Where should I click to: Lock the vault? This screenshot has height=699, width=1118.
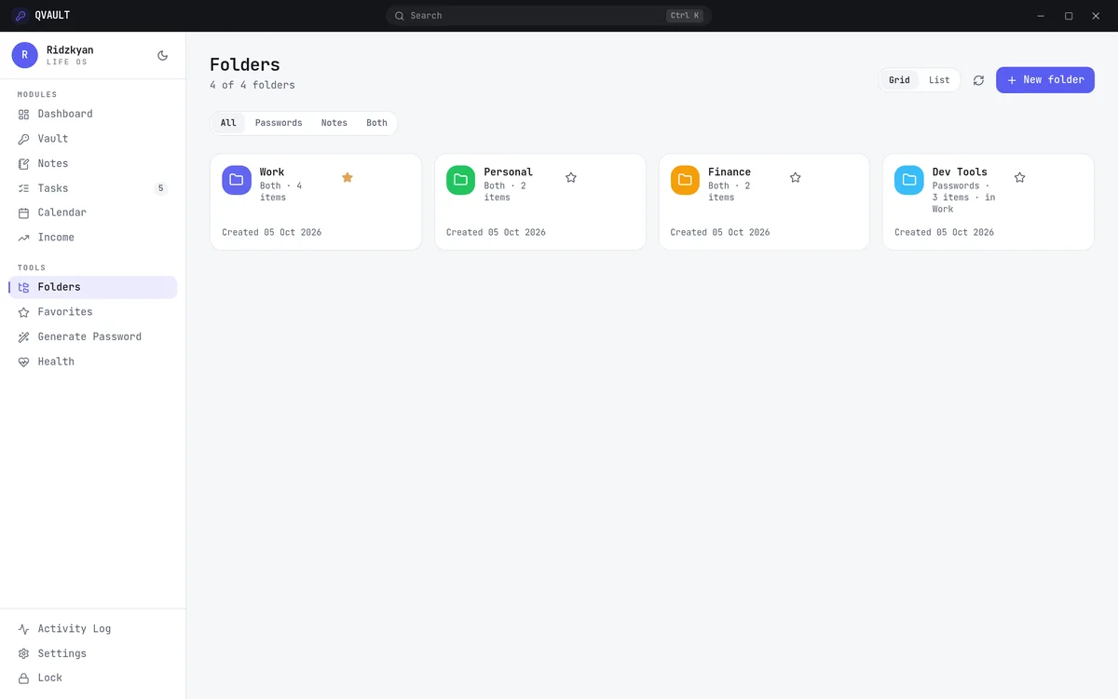(93, 678)
